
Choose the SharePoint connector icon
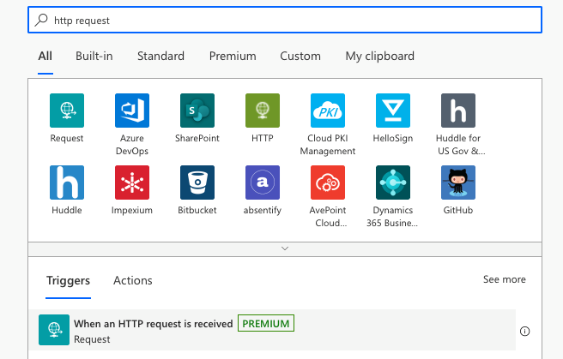coord(197,111)
